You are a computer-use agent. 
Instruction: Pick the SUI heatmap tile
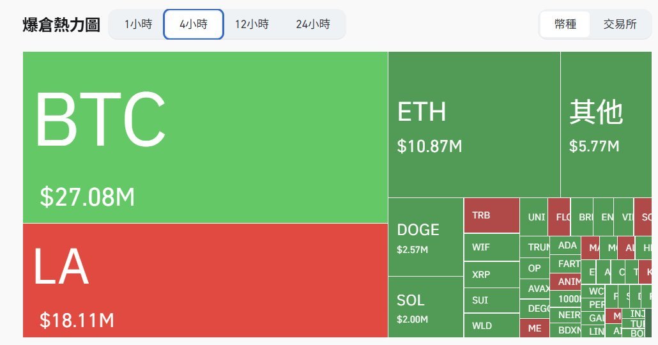pos(492,300)
